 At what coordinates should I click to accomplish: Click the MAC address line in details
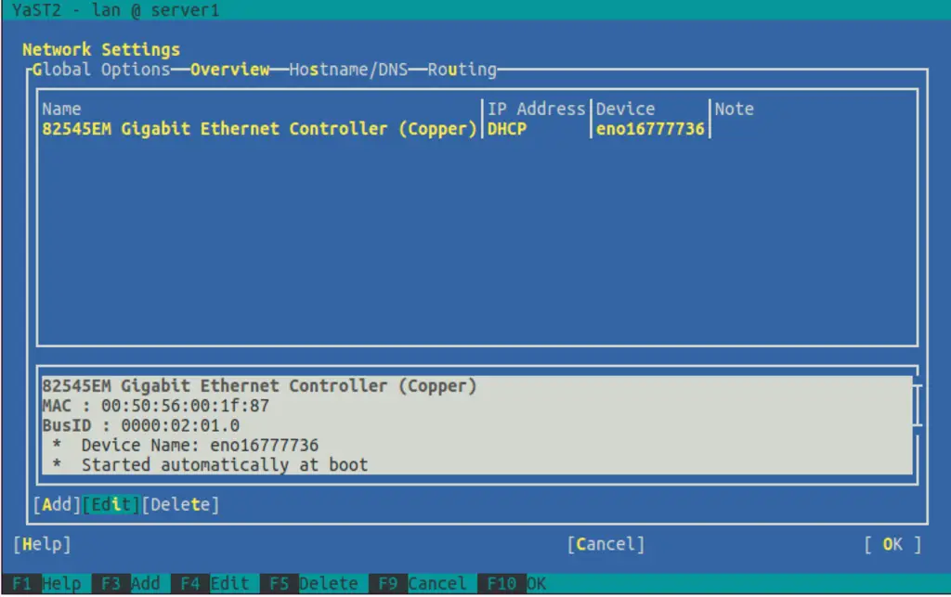pyautogui.click(x=155, y=406)
